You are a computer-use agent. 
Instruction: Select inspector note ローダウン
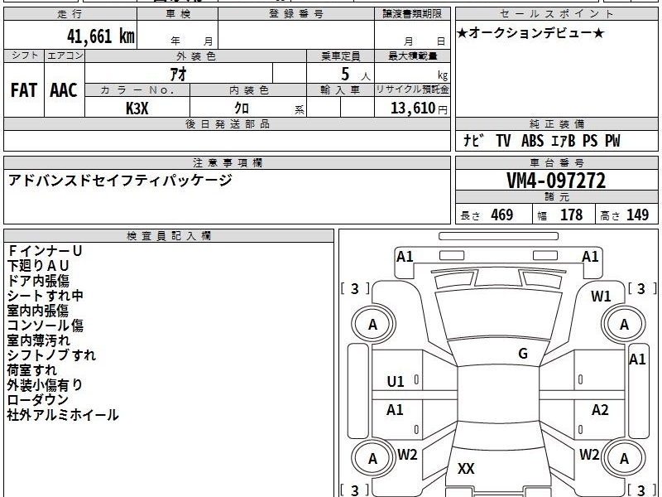(38, 399)
